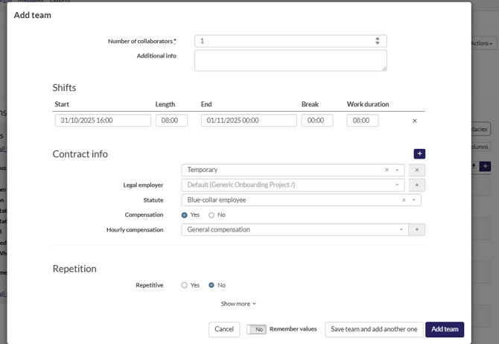Add new contract info with plus icon
Image resolution: width=499 pixels, height=344 pixels.
tap(419, 154)
